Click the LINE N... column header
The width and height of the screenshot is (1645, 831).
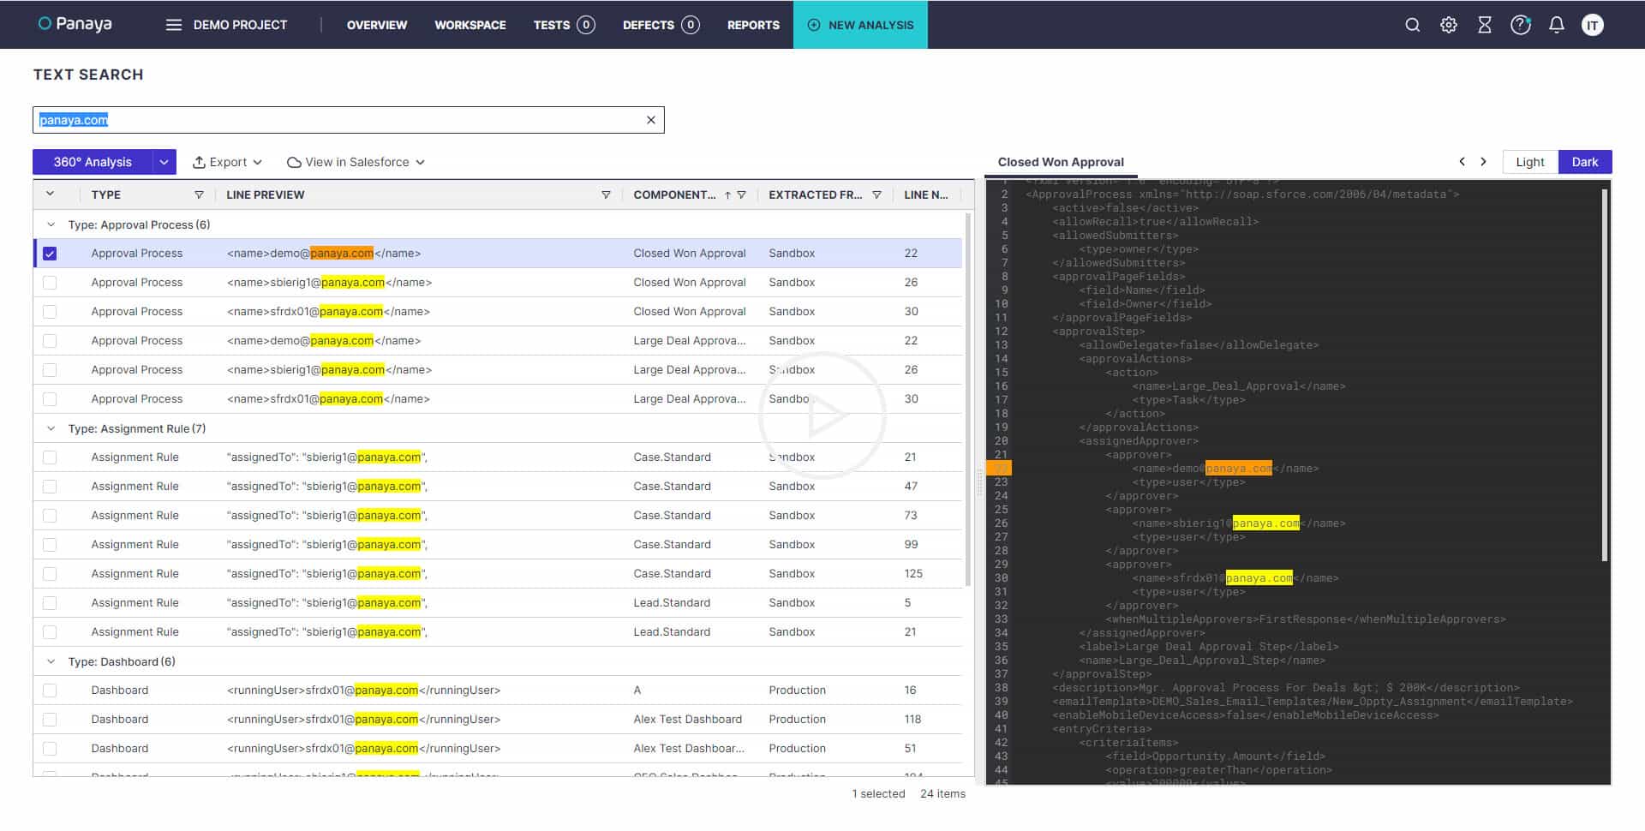pos(925,194)
